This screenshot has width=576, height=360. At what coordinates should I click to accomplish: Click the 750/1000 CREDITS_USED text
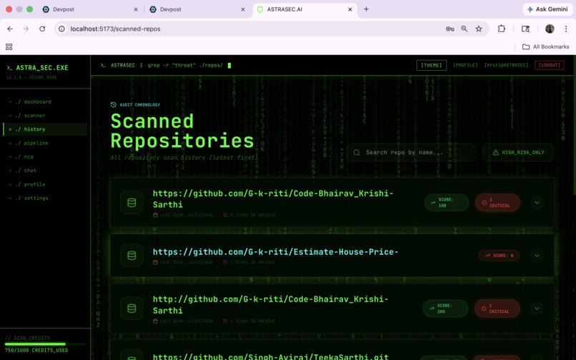tap(36, 351)
